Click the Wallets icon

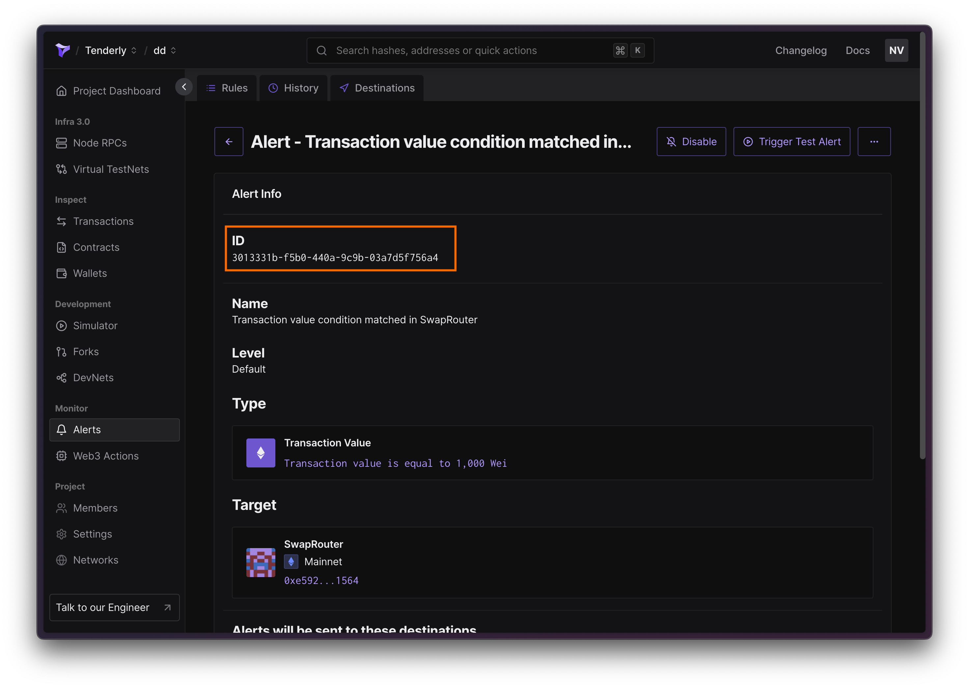click(x=62, y=273)
